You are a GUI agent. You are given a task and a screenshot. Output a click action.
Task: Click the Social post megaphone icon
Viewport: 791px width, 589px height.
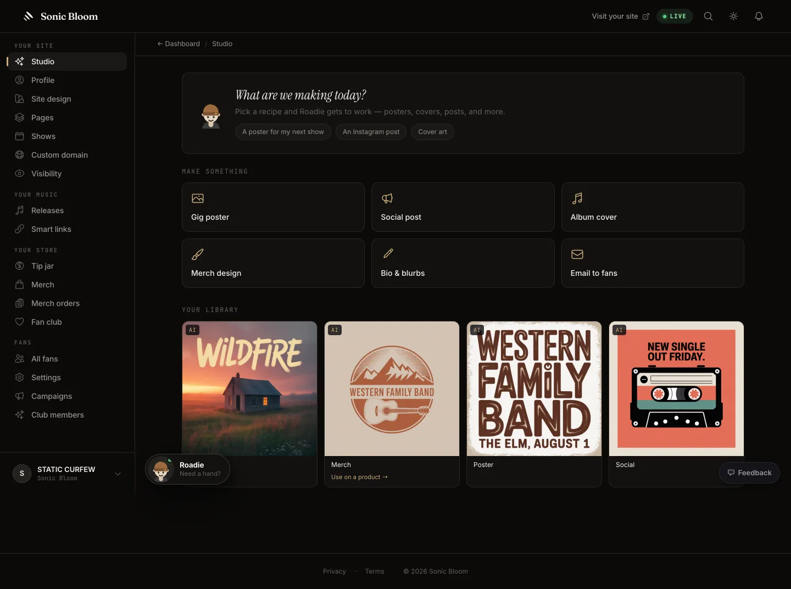[x=387, y=198]
